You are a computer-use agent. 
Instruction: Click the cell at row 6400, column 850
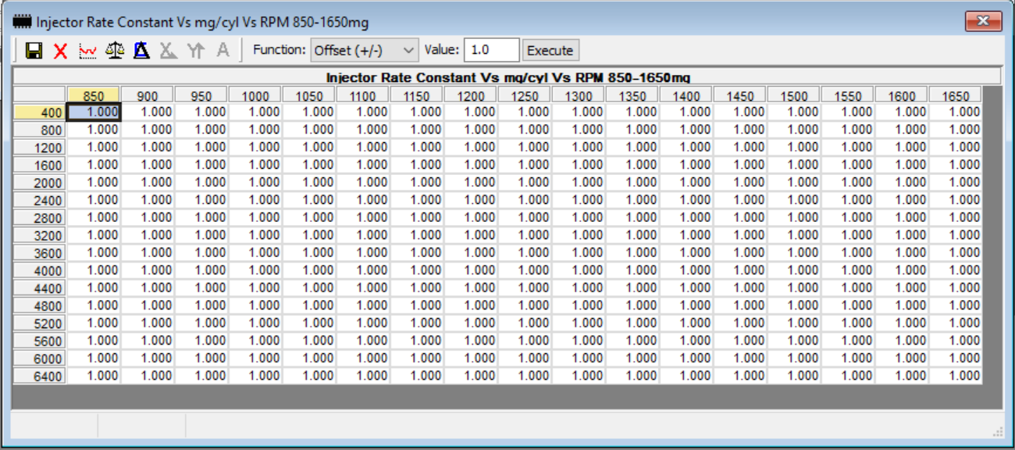[93, 376]
